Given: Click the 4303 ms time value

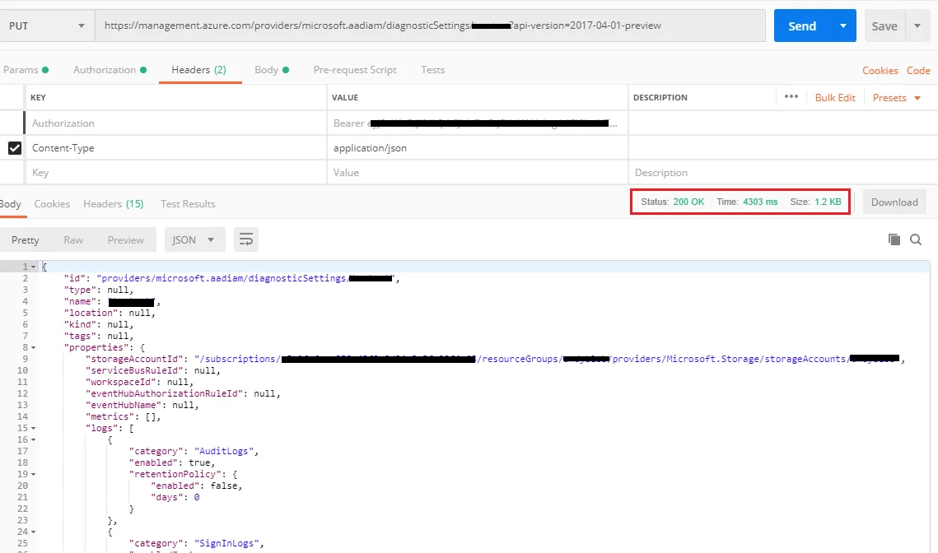Looking at the screenshot, I should 760,202.
